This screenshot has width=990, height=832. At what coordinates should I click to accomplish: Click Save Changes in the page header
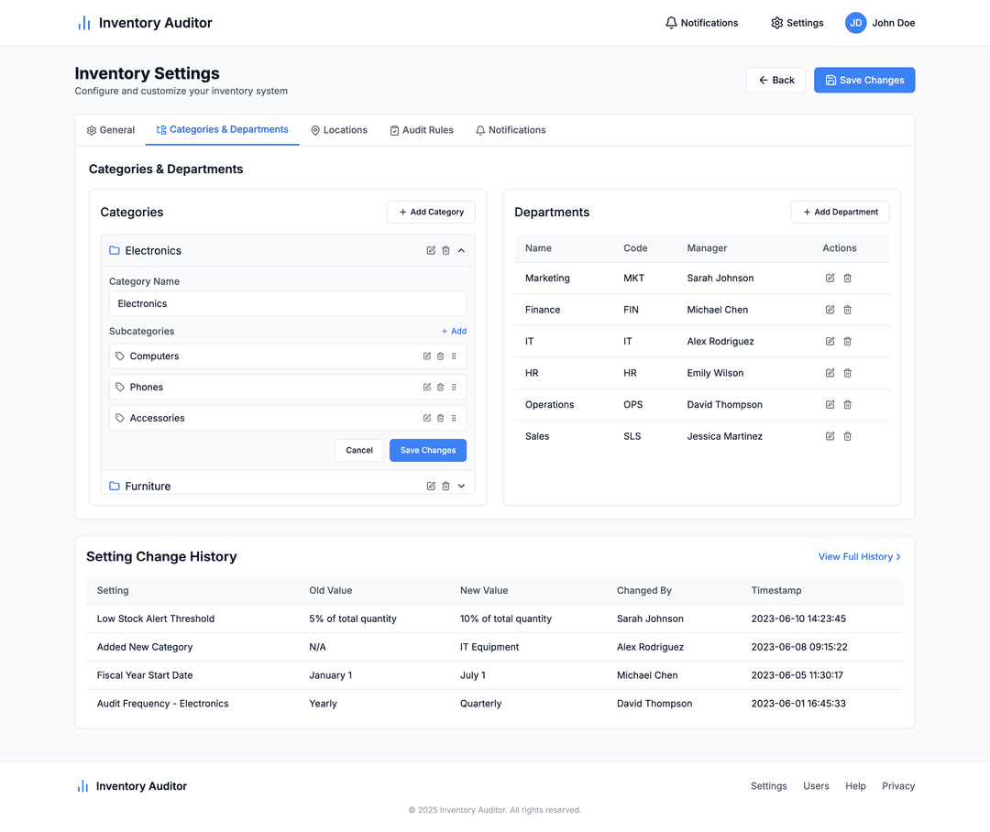pyautogui.click(x=863, y=80)
